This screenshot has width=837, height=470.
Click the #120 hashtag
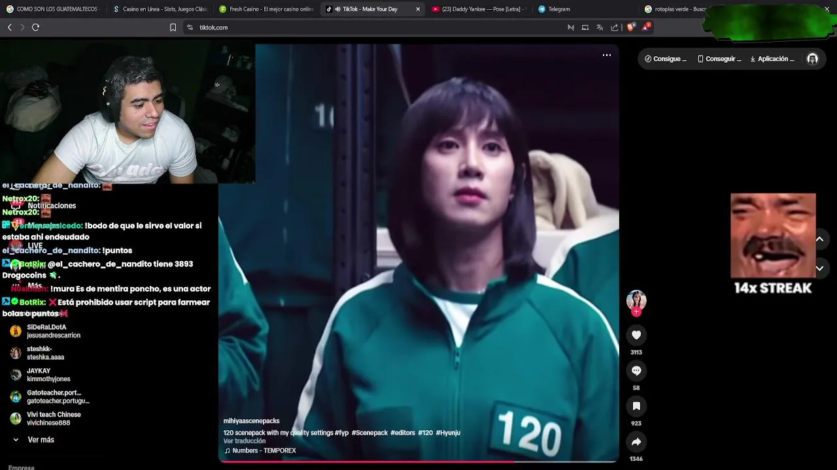pos(425,433)
